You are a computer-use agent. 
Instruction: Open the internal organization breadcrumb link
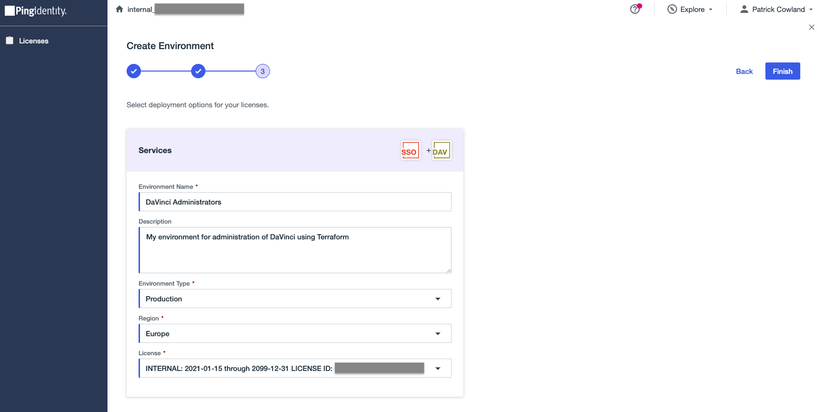click(x=185, y=9)
